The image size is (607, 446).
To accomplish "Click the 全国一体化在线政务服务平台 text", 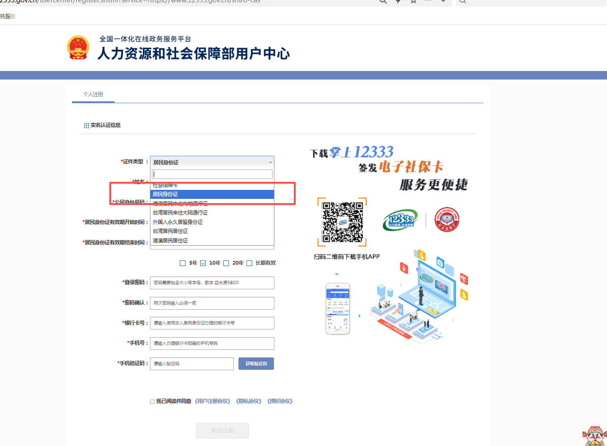I will pyautogui.click(x=145, y=39).
